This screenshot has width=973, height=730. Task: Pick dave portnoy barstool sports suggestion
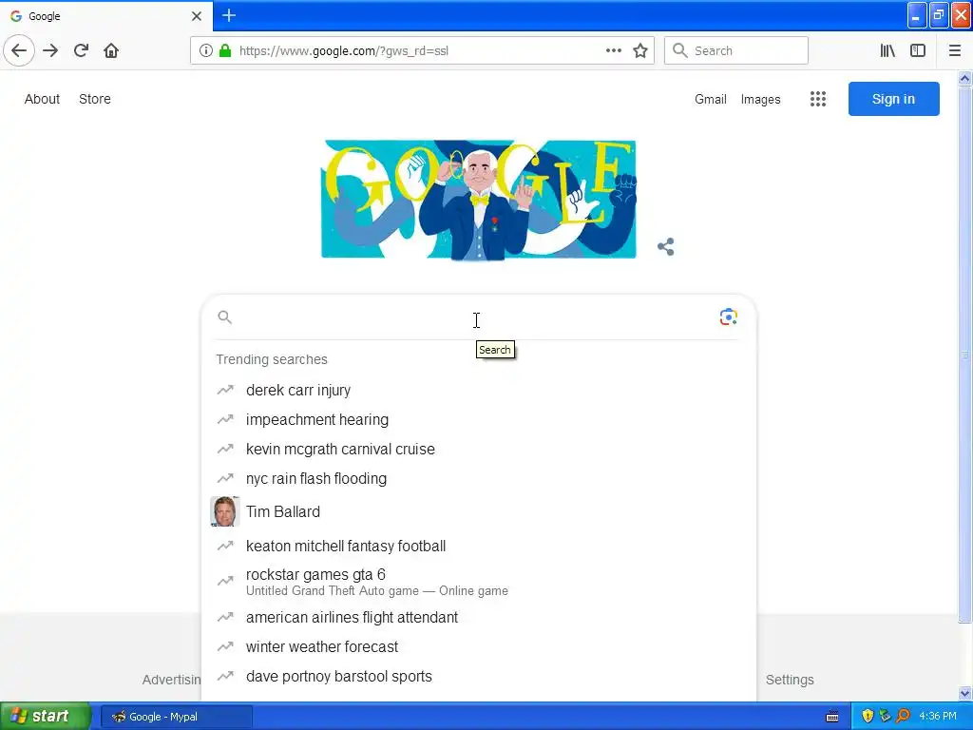click(x=479, y=677)
